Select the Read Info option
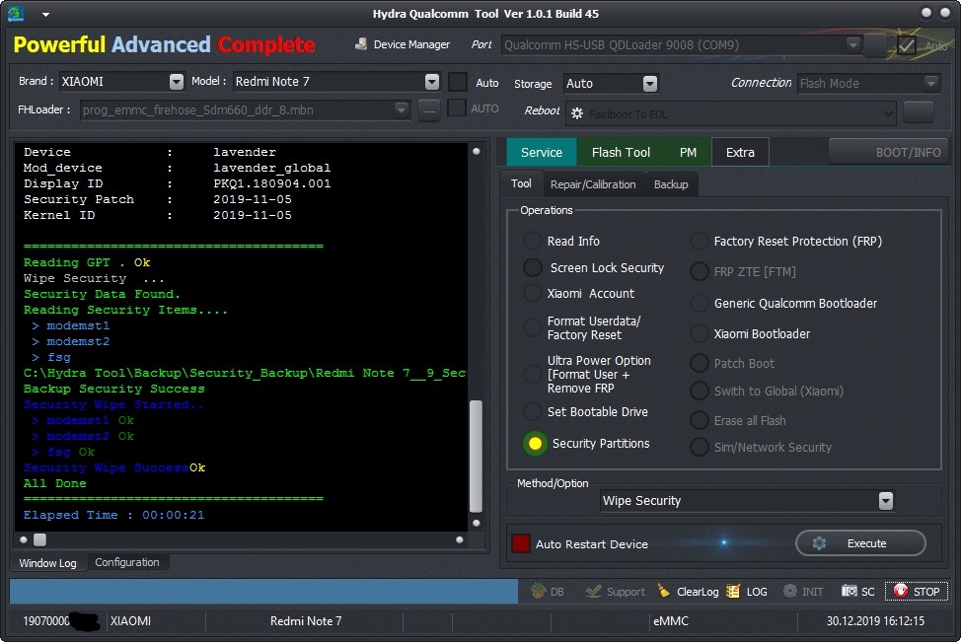 (532, 241)
